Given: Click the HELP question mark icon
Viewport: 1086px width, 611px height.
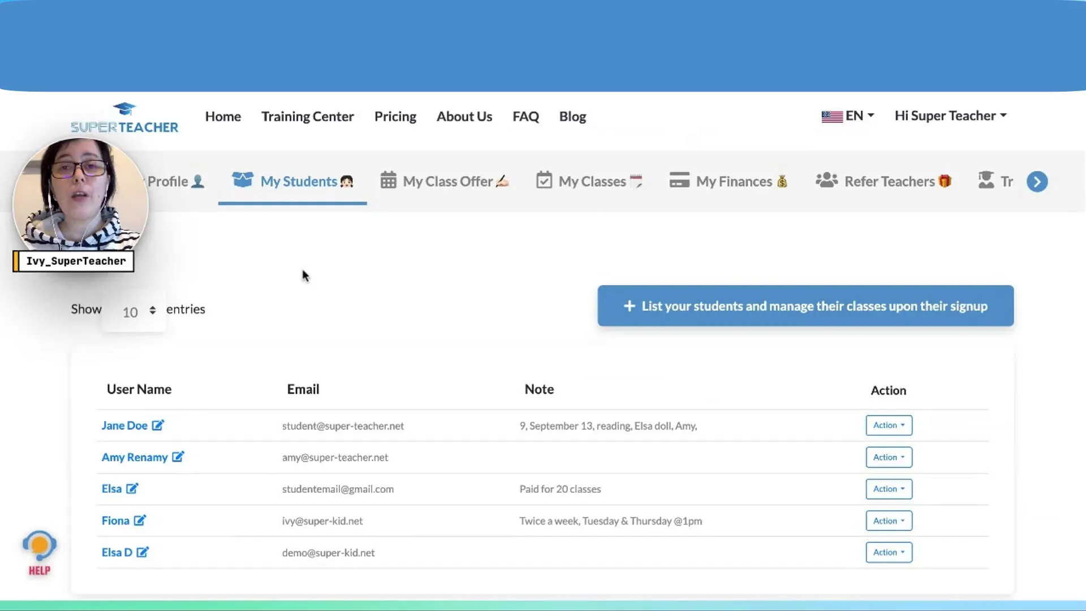Looking at the screenshot, I should point(39,552).
